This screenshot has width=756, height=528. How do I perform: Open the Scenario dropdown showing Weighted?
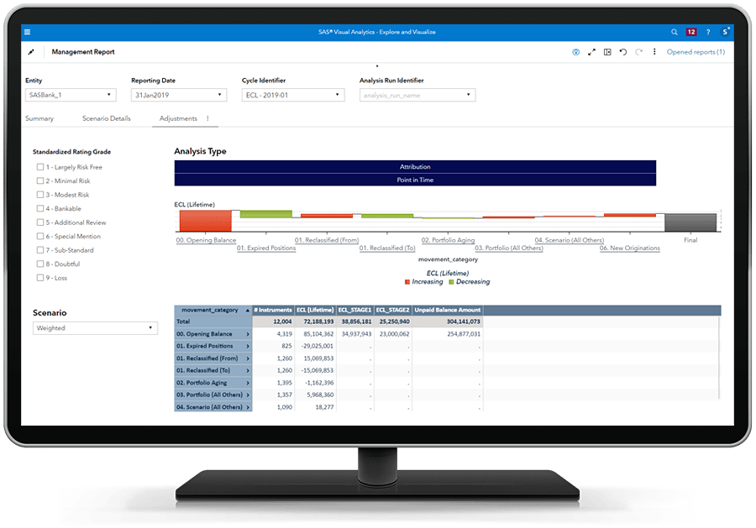[x=95, y=328]
